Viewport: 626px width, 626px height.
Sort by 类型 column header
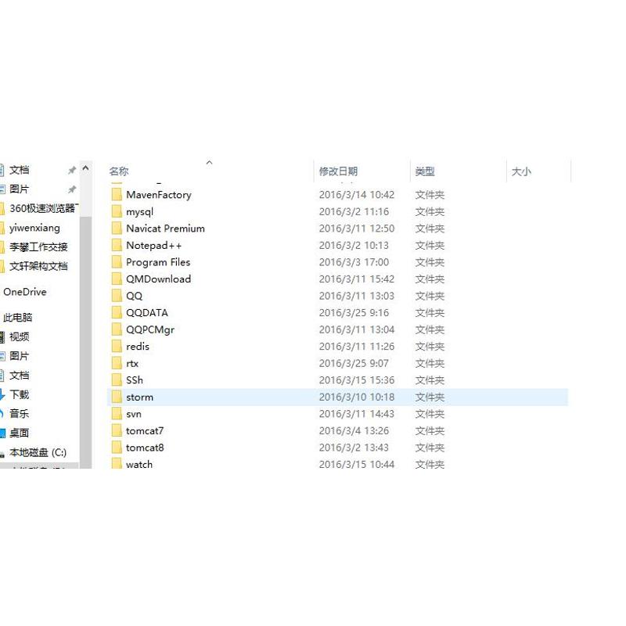(x=425, y=171)
